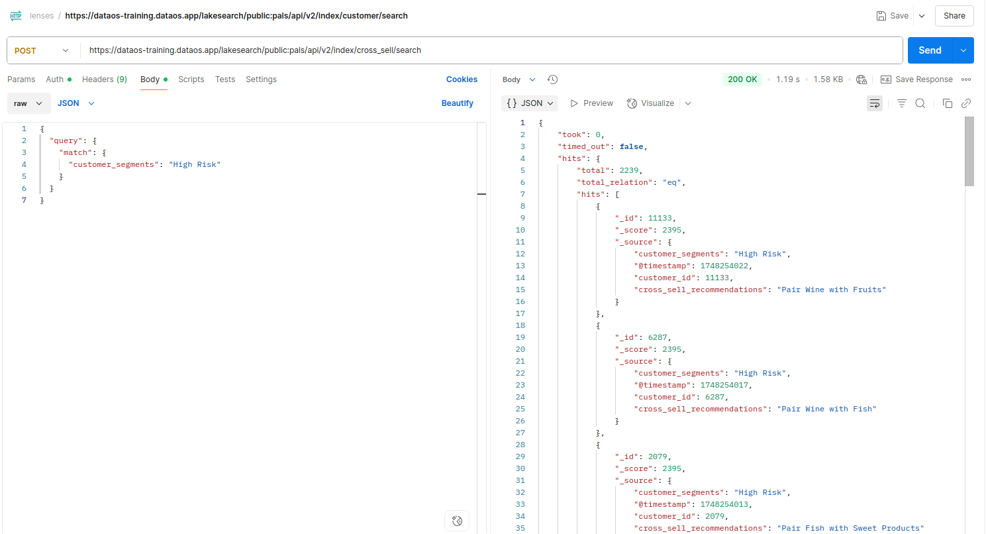Open response history clock icon
Viewport: 986px width, 534px height.
pos(553,80)
